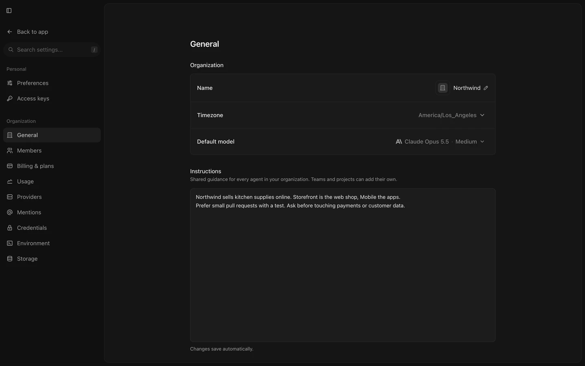Viewport: 585px width, 366px height.
Task: Click the Preferences sliders icon
Action: [x=10, y=83]
